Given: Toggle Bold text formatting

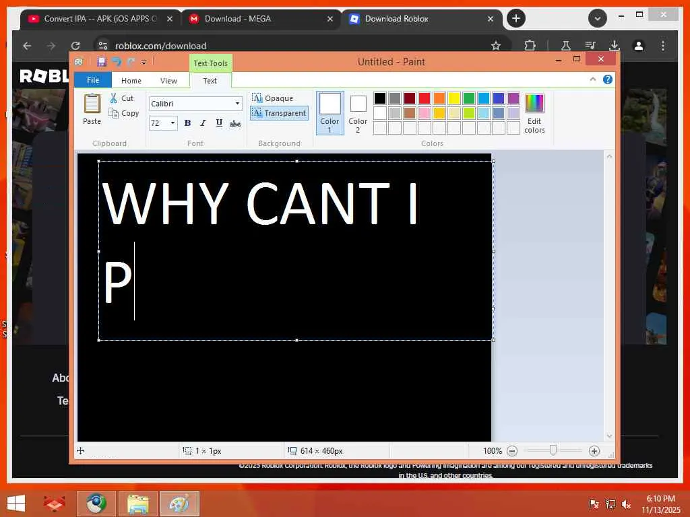Looking at the screenshot, I should tap(187, 123).
